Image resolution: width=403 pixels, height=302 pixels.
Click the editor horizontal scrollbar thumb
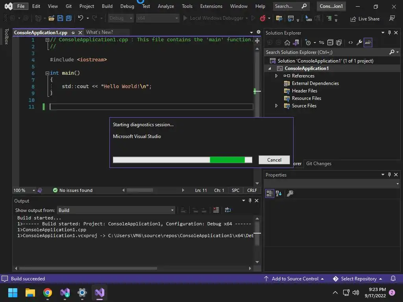point(140,190)
